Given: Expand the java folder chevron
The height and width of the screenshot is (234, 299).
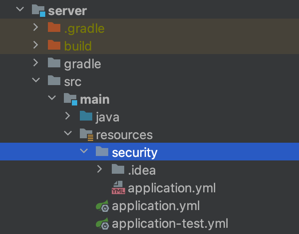Looking at the screenshot, I should [x=67, y=116].
